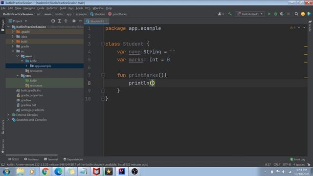Screen dimensions: 313x176
Task: Toggle the Project side tab
Action: 3,25
